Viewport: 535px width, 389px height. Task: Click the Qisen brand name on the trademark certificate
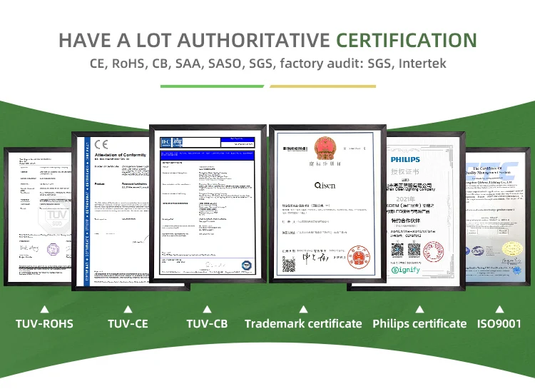[x=325, y=186]
